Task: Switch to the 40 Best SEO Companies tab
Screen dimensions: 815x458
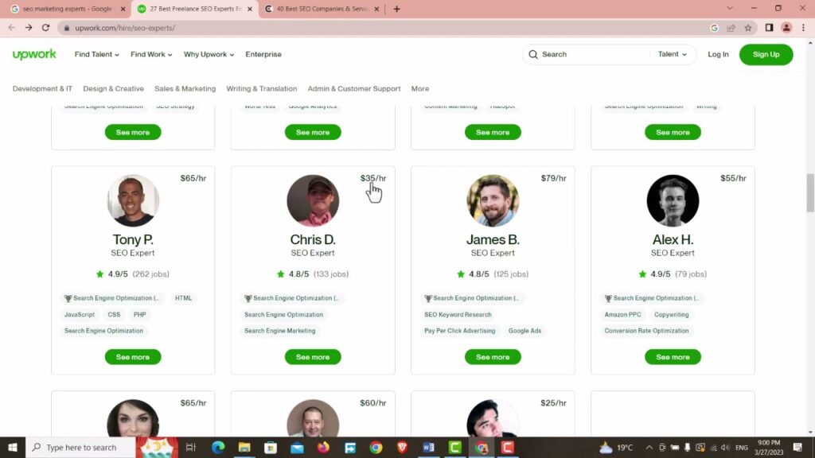Action: point(322,9)
